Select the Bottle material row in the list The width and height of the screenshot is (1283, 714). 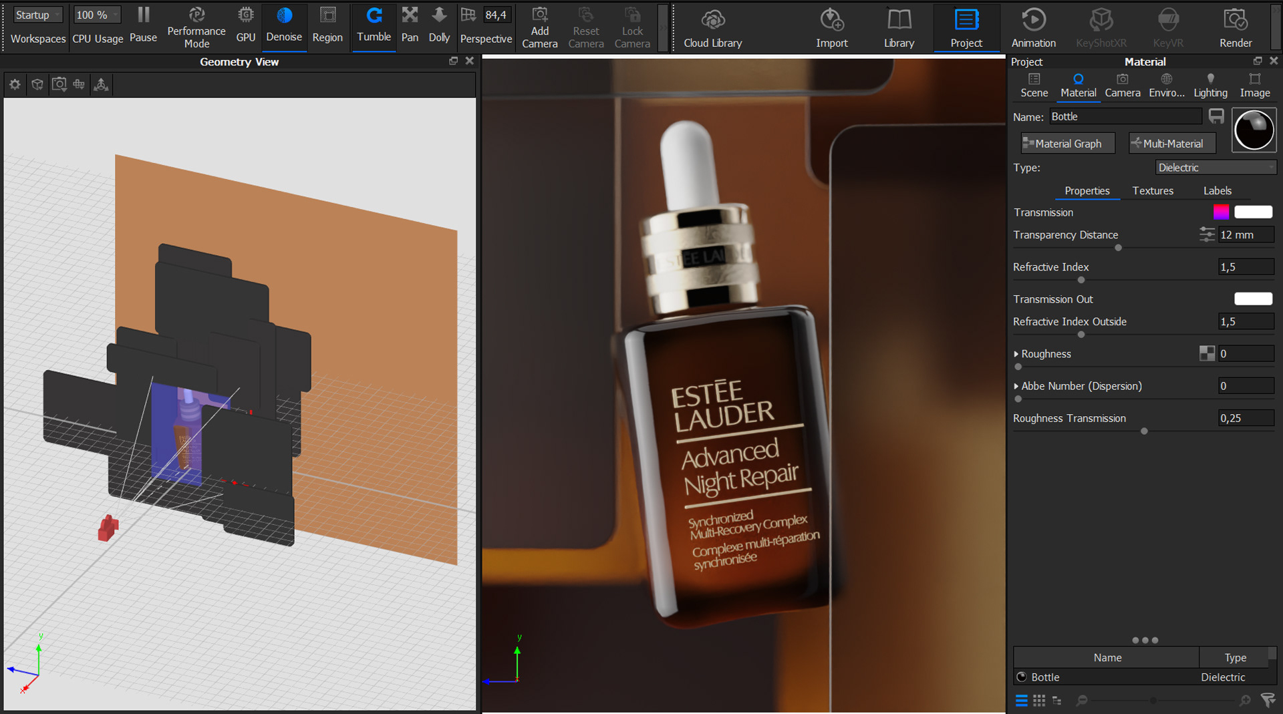1144,677
